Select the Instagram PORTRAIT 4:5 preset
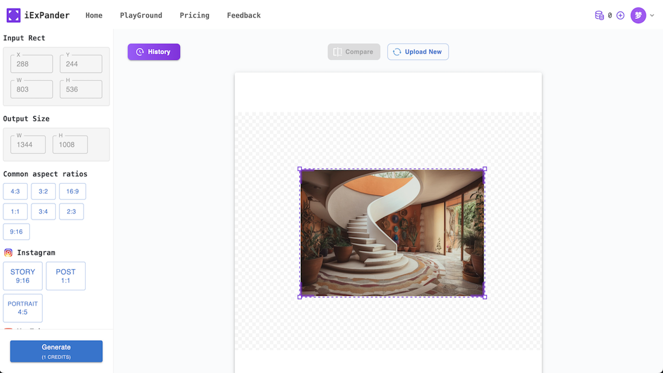663x373 pixels. coord(23,308)
